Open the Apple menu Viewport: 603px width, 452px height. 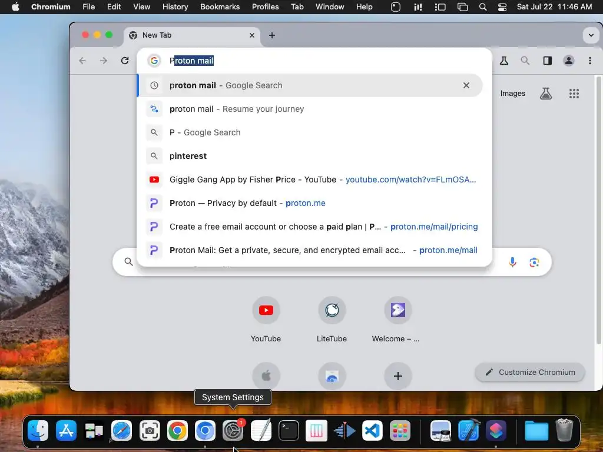[x=15, y=7]
